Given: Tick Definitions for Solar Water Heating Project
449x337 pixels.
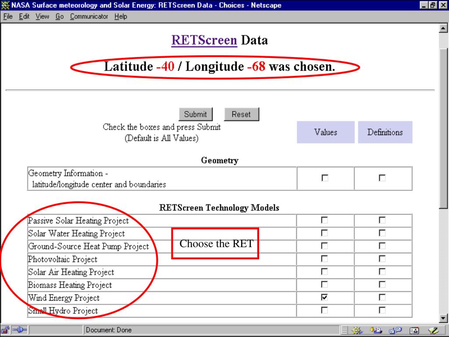Looking at the screenshot, I should (382, 233).
